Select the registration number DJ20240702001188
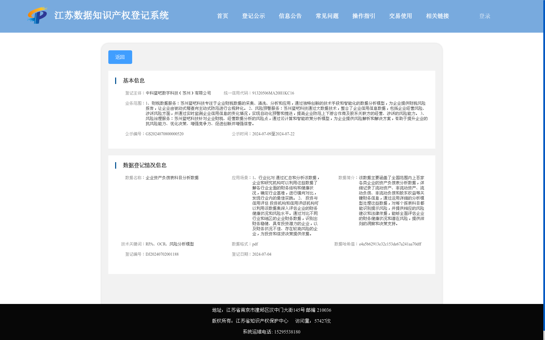This screenshot has height=340, width=545. 162,254
